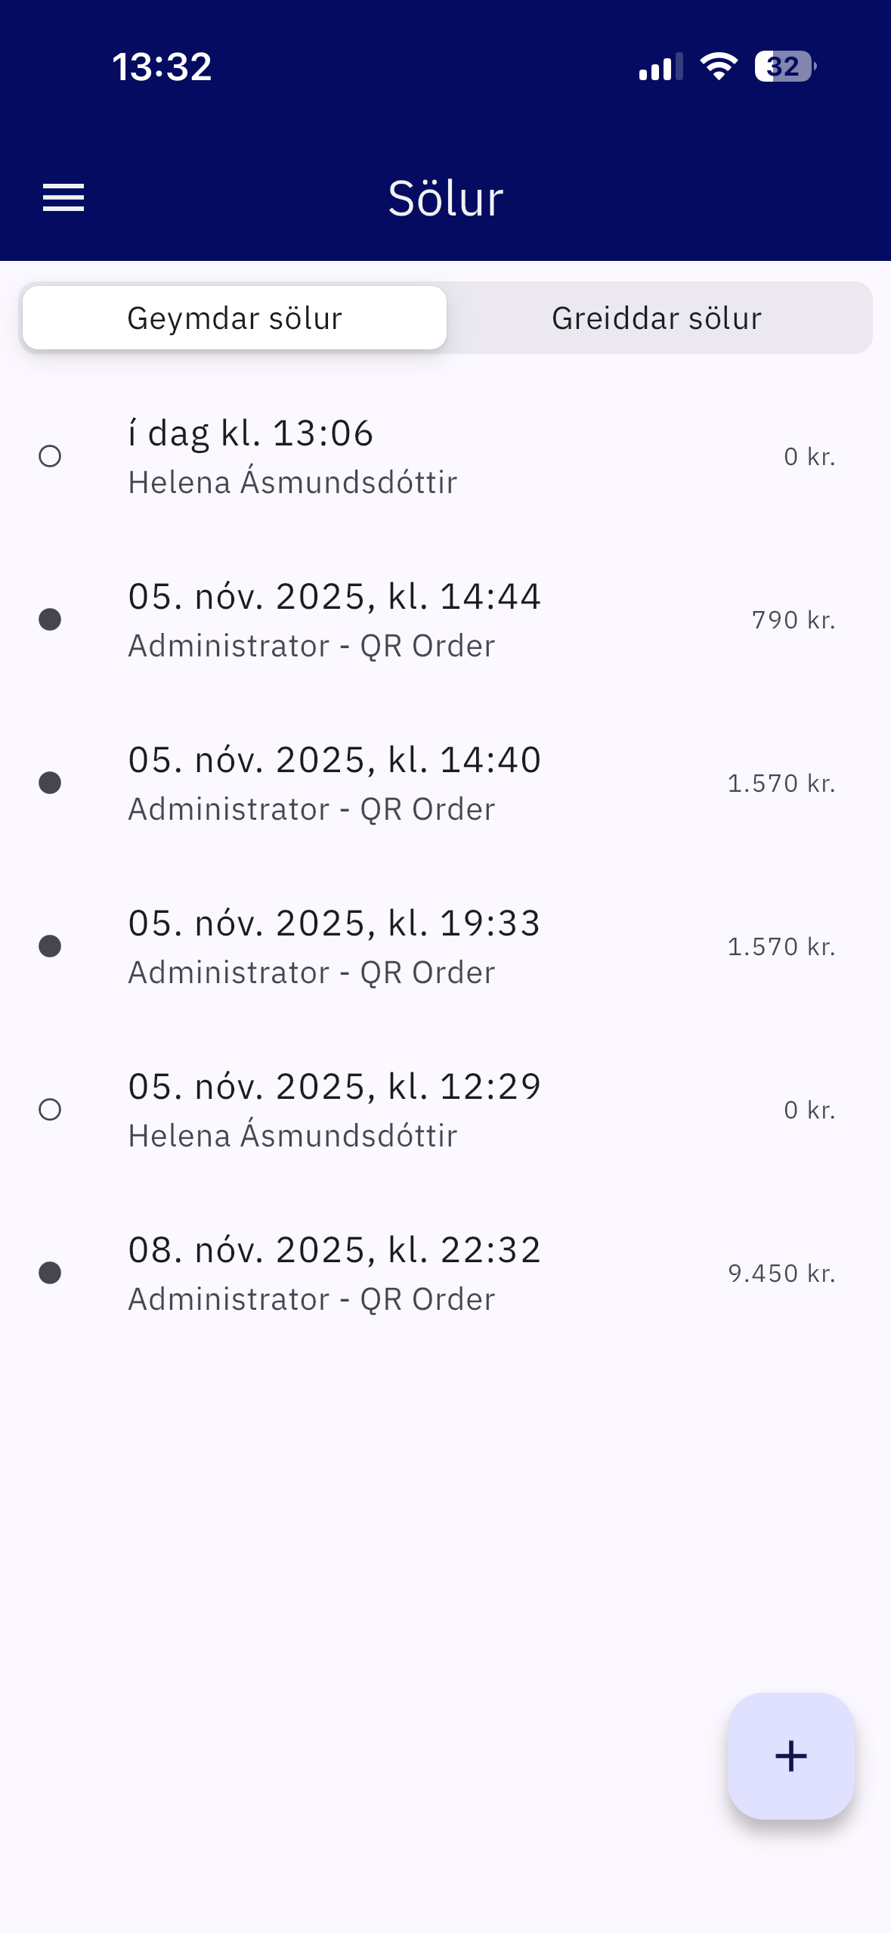Open the hamburger navigation menu
Image resolution: width=891 pixels, height=1933 pixels.
click(x=63, y=198)
